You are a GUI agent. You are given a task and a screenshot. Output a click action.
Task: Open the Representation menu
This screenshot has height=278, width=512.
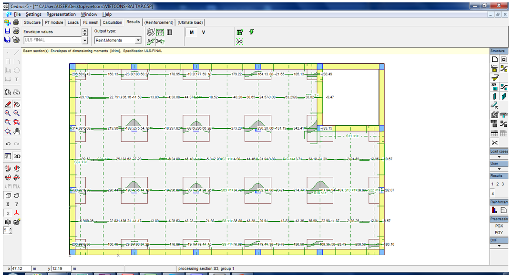61,14
